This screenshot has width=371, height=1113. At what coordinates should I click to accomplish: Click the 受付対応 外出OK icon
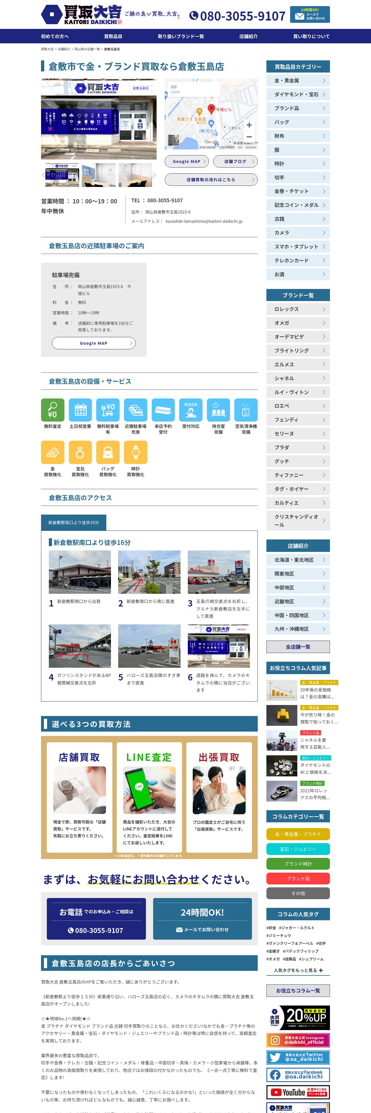point(191,410)
